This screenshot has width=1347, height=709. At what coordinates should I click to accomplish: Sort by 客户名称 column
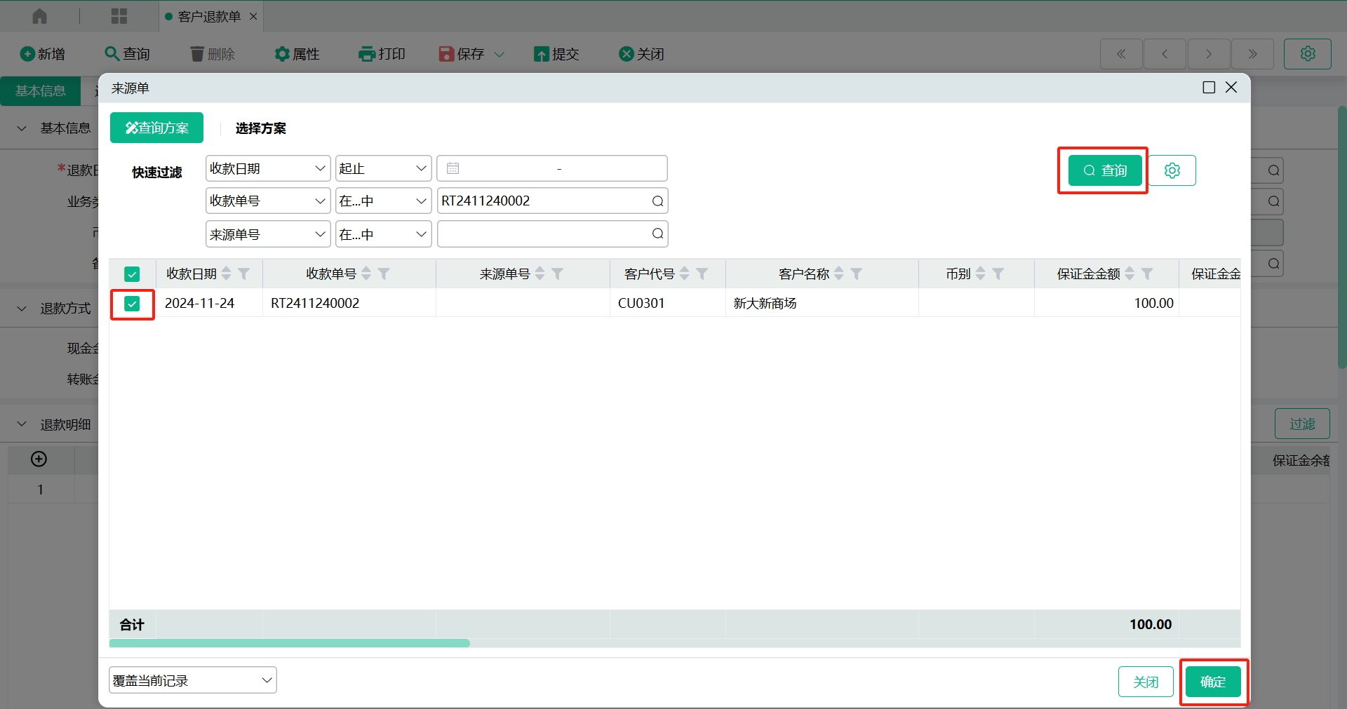839,274
